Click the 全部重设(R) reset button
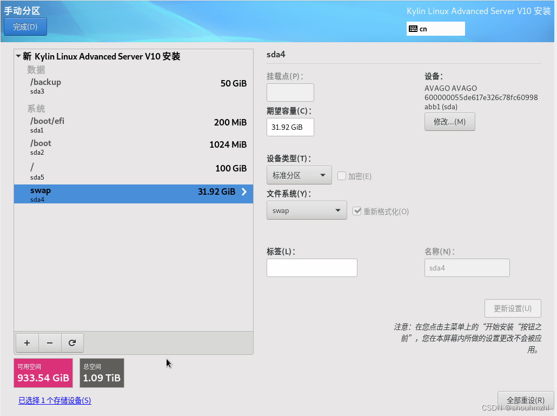The image size is (557, 416). [526, 400]
